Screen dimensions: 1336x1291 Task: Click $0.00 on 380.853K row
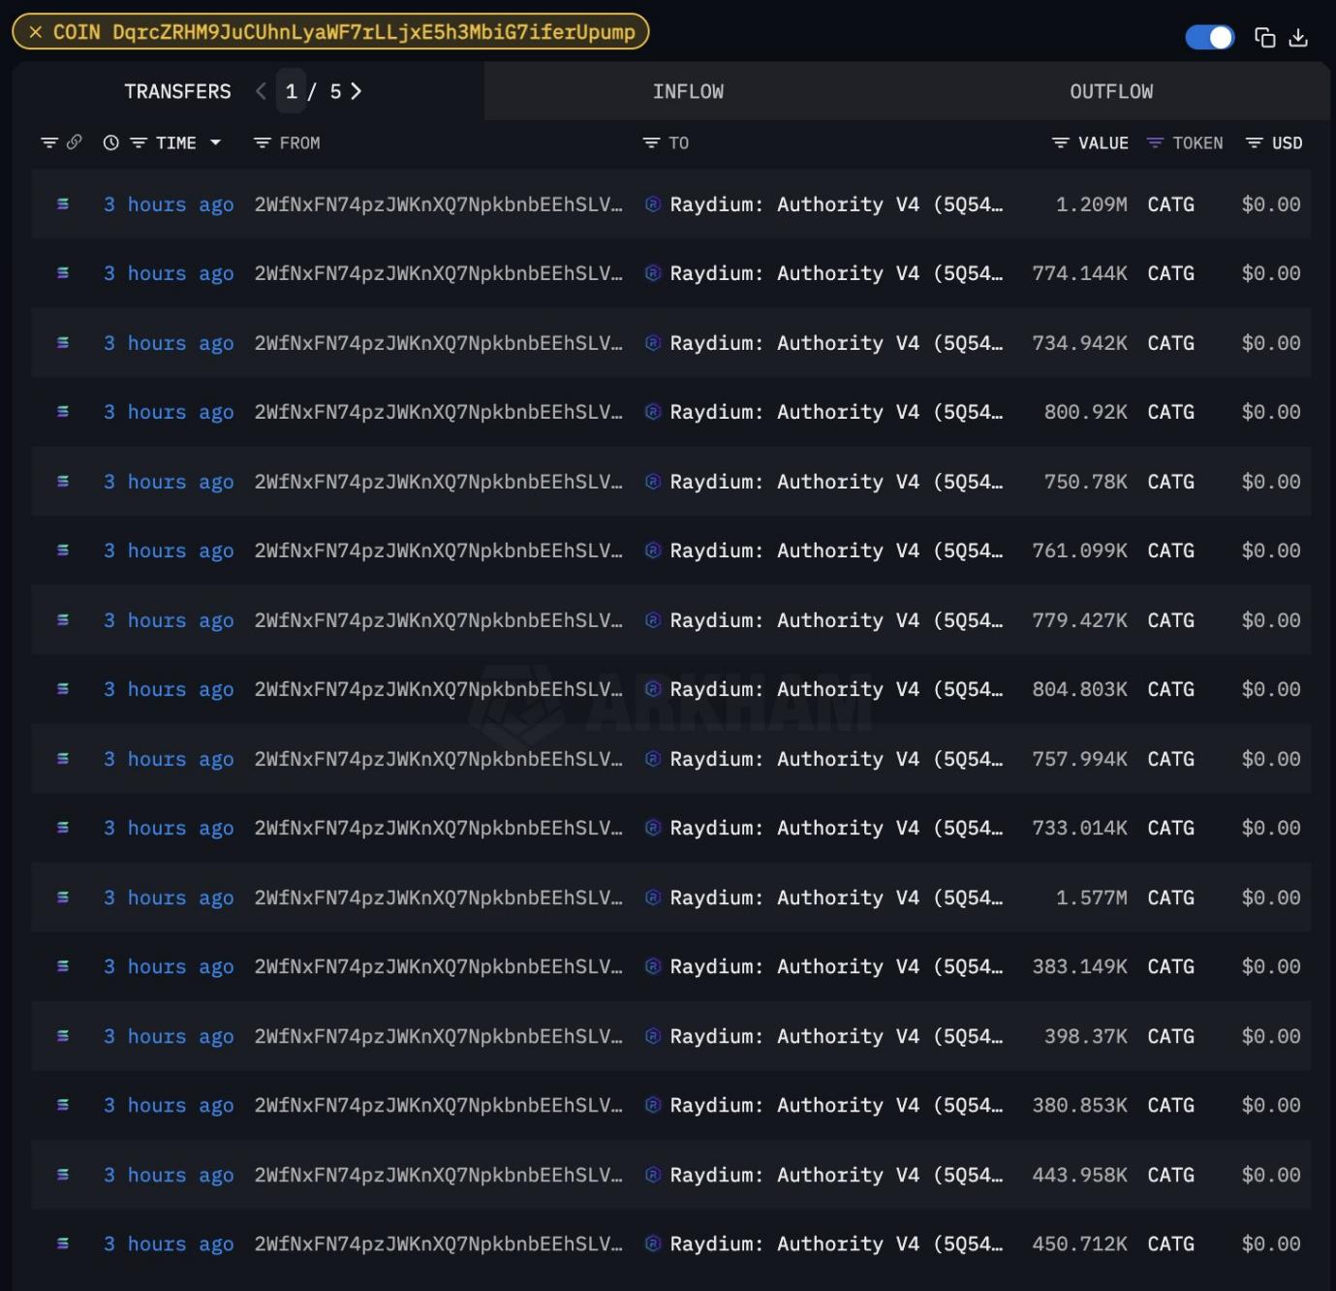click(1271, 1105)
